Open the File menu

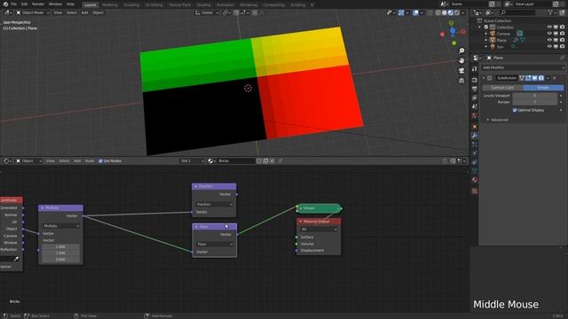pos(14,4)
